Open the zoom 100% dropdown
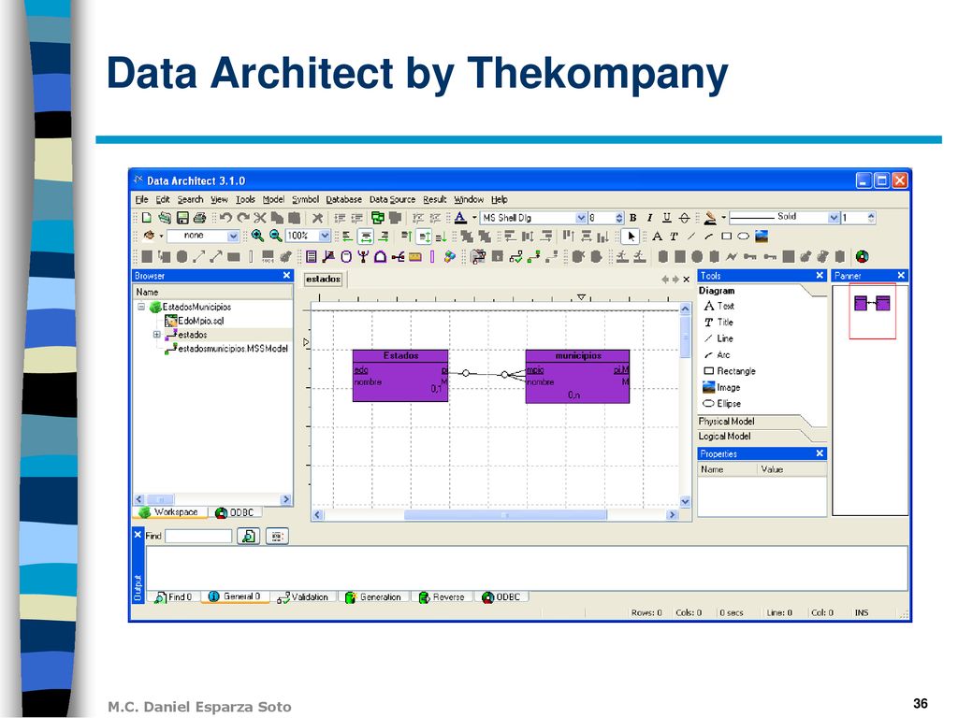Image resolution: width=958 pixels, height=718 pixels. (325, 236)
